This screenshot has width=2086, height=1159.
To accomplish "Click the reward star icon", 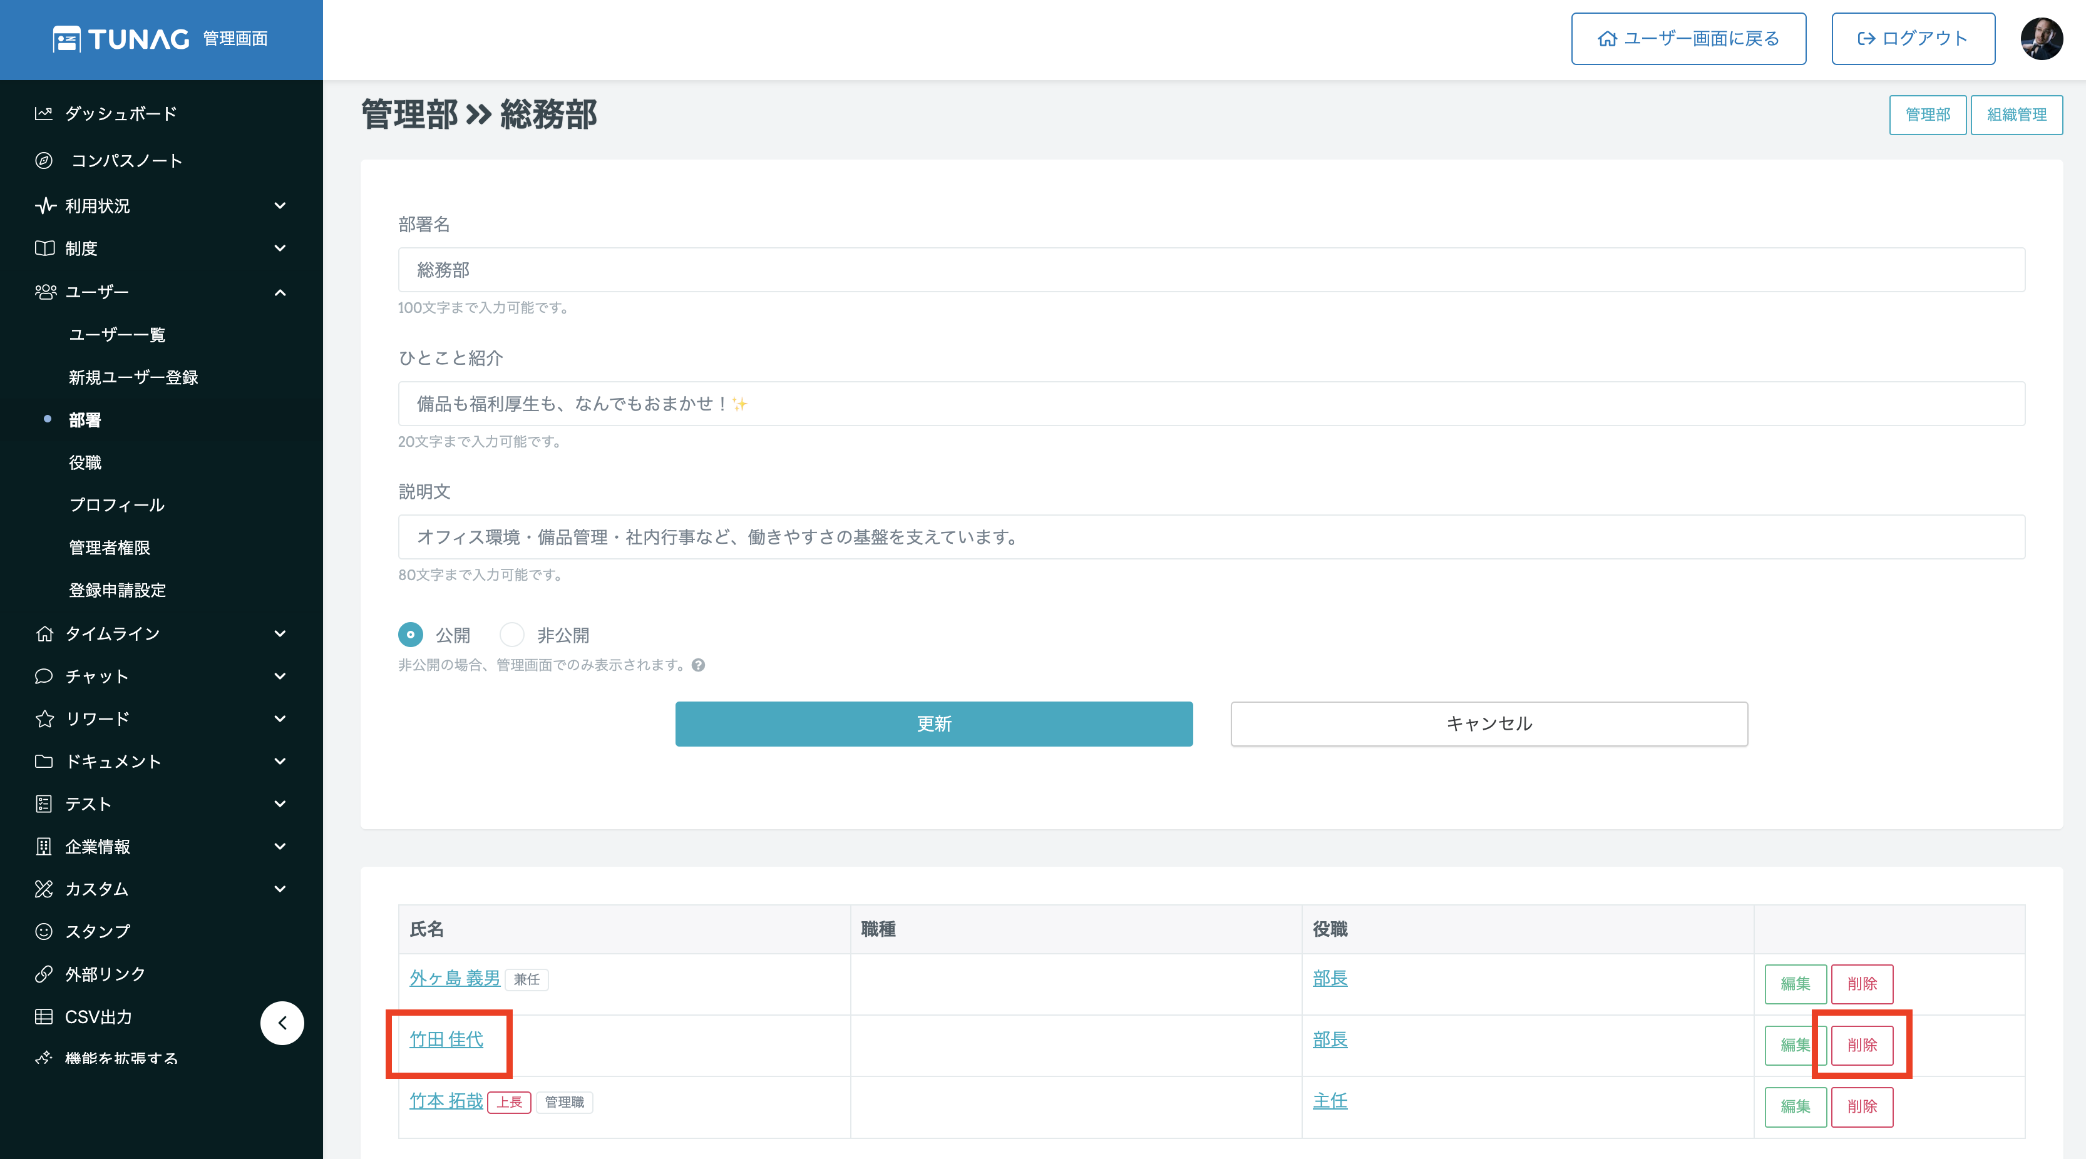I will (x=44, y=718).
